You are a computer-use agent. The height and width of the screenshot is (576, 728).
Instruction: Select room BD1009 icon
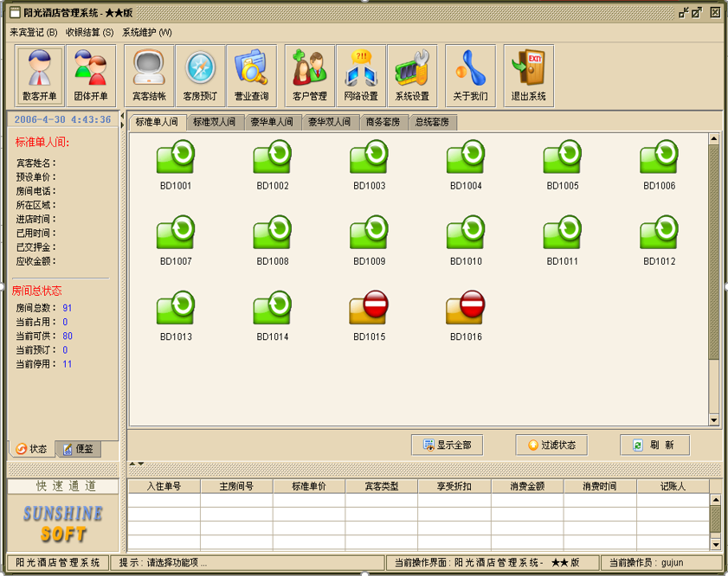point(369,233)
